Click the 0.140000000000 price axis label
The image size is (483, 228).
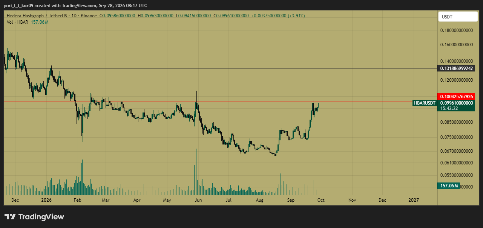click(x=456, y=61)
